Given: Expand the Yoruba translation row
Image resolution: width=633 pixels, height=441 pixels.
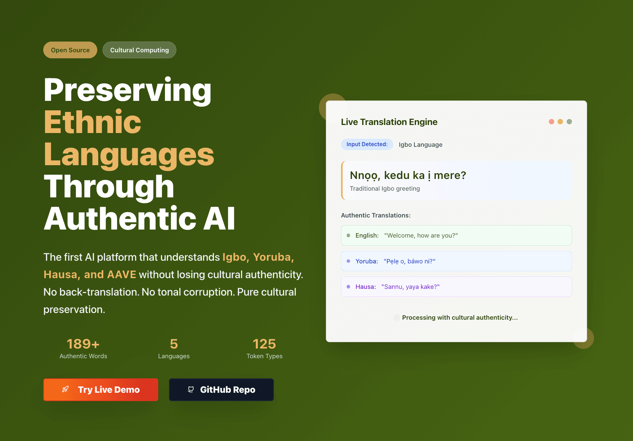Looking at the screenshot, I should [456, 261].
